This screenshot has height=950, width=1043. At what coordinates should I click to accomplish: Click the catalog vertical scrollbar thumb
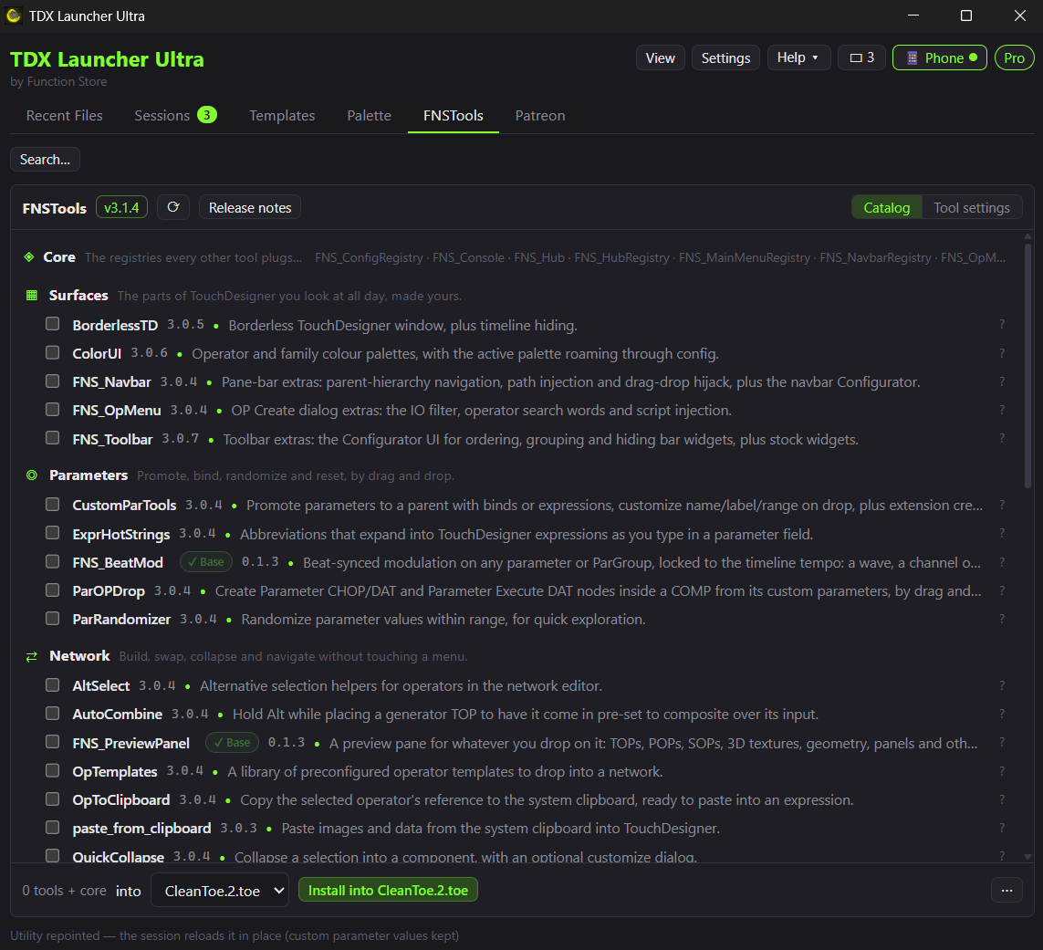pos(1027,366)
